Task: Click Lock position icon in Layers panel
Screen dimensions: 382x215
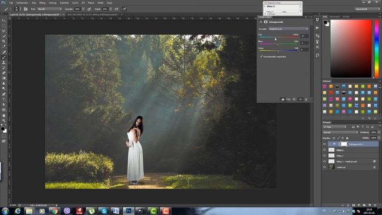Action: [x=343, y=138]
